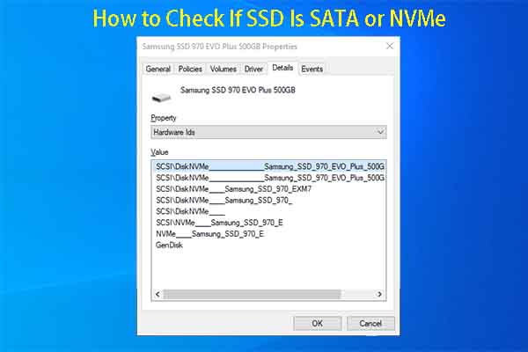Click the OK button

coord(317,323)
